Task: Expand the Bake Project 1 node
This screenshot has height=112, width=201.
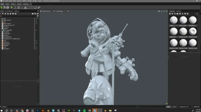Action: pyautogui.click(x=1, y=24)
